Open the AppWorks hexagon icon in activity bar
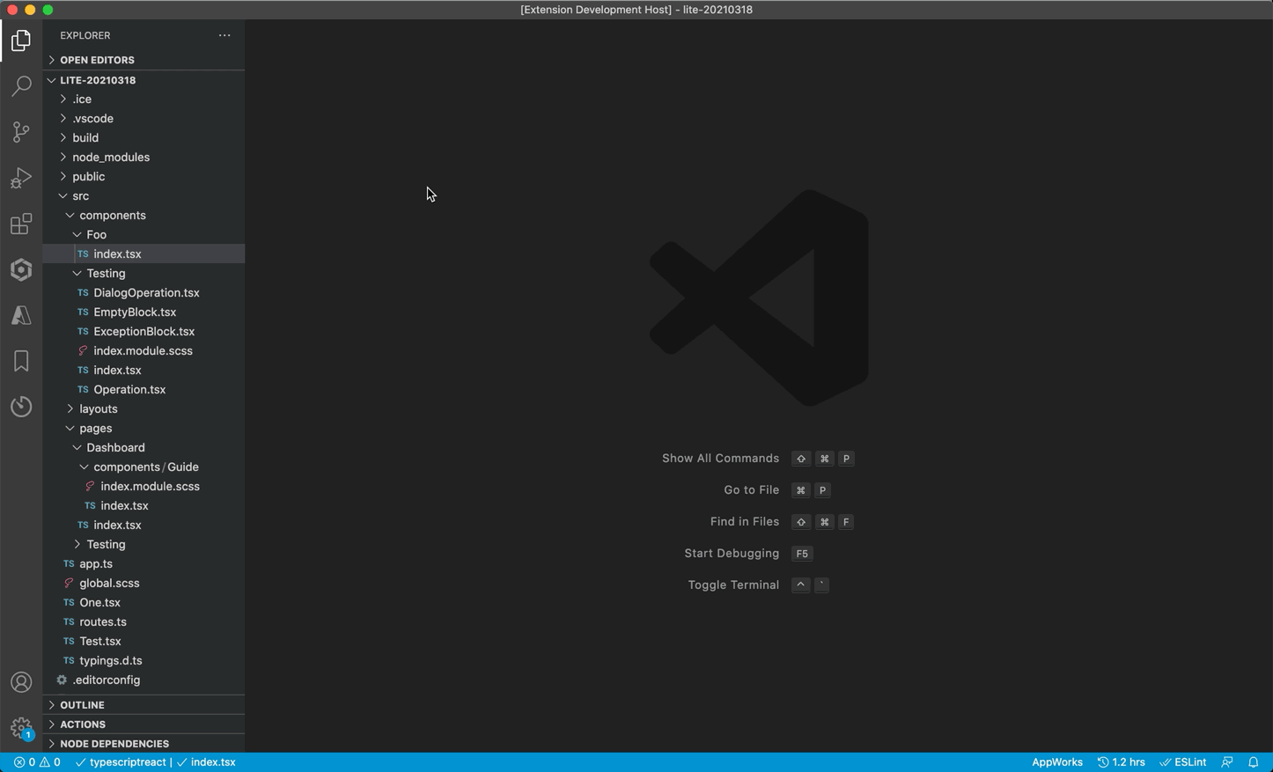The image size is (1273, 772). pyautogui.click(x=21, y=269)
